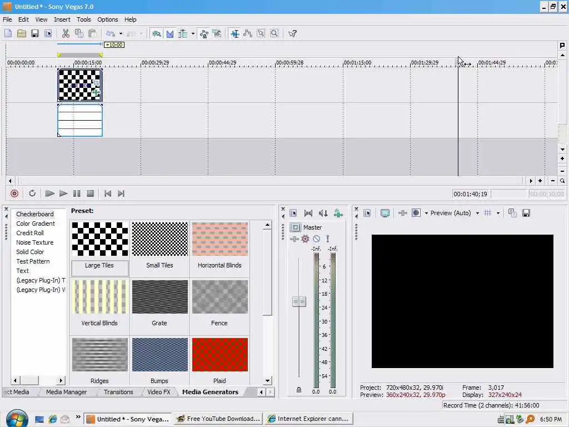Toggle Mute on Master bus
The height and width of the screenshot is (427, 569).
316,239
